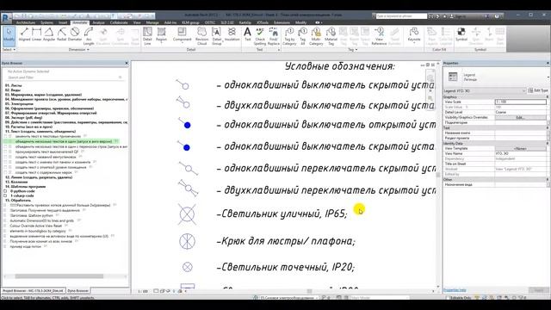This screenshot has height=310, width=551.
Task: Expand the Select panel dropdown
Action: click(9, 50)
